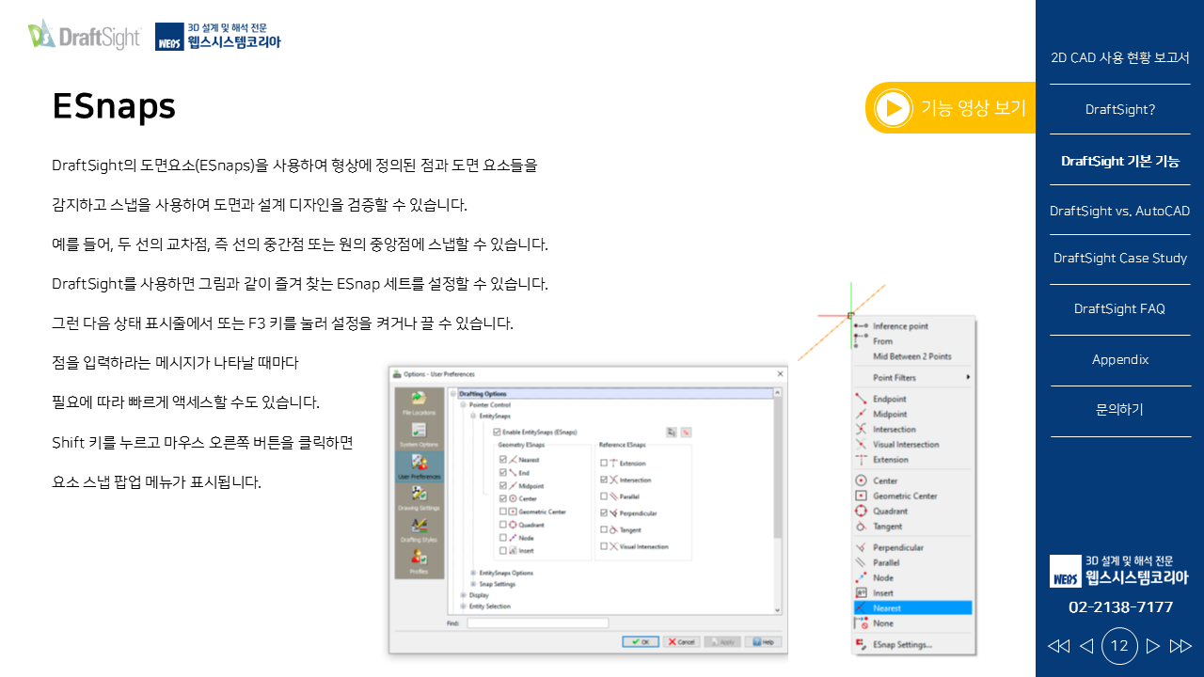Viewport: 1204px width, 677px height.
Task: Choose Tangent from the ESnap popup menu
Action: (912, 526)
